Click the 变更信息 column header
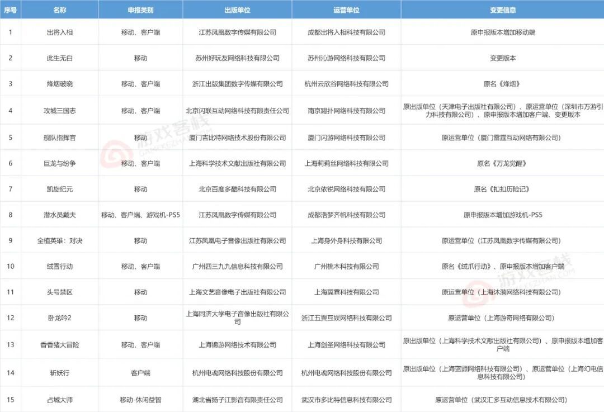Screen dimensions: 604x412 [503, 10]
